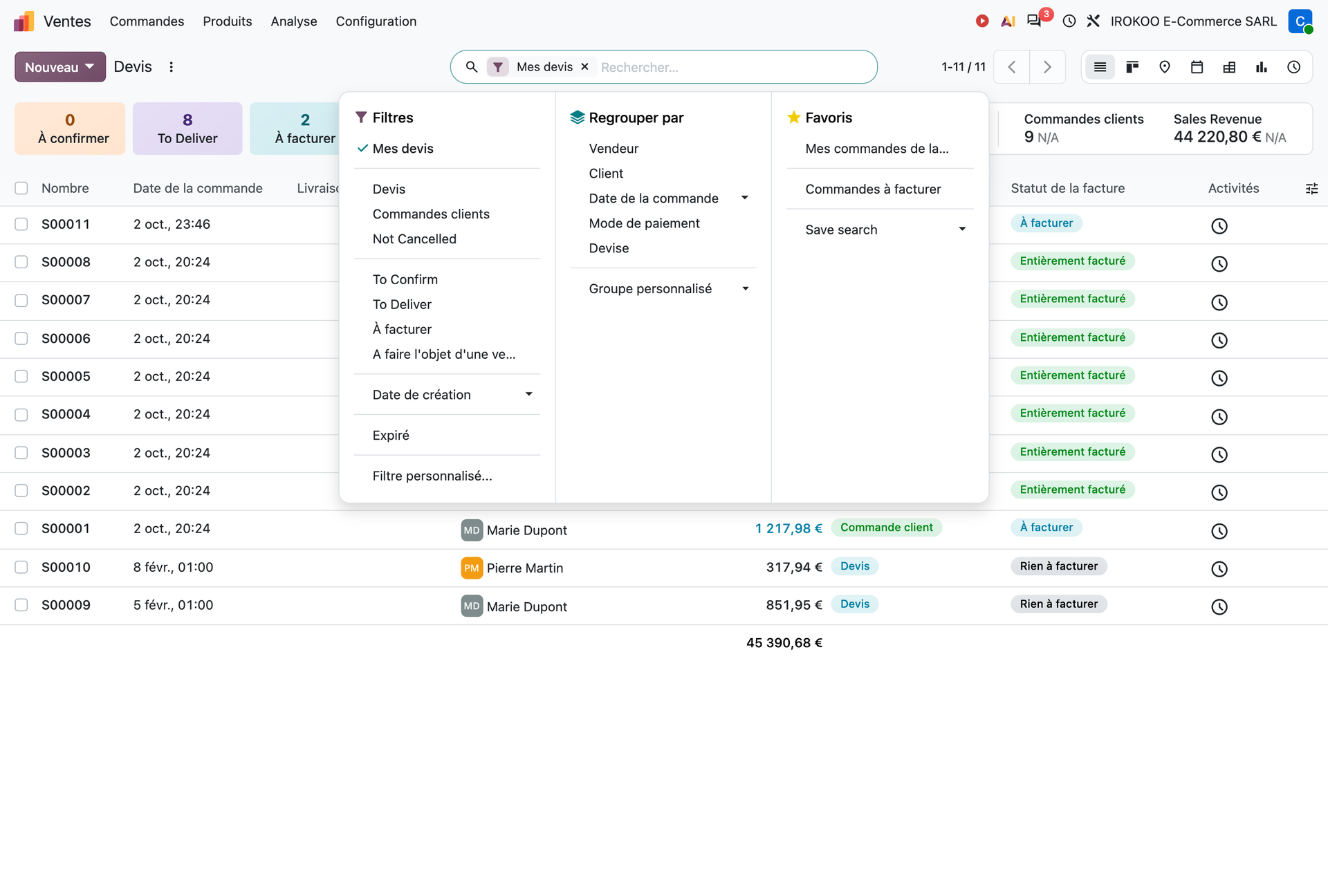Open activity clock for S00011 row
This screenshot has height=876, width=1328.
point(1219,226)
